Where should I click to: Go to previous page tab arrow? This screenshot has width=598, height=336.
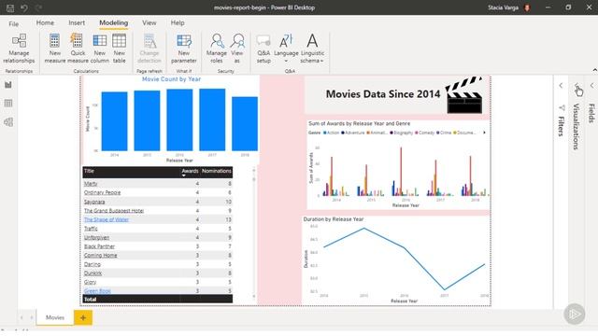21,317
